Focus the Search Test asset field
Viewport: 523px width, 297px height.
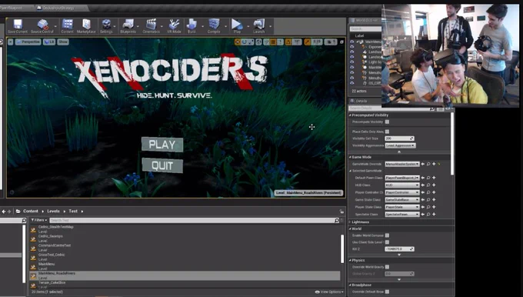(x=195, y=220)
